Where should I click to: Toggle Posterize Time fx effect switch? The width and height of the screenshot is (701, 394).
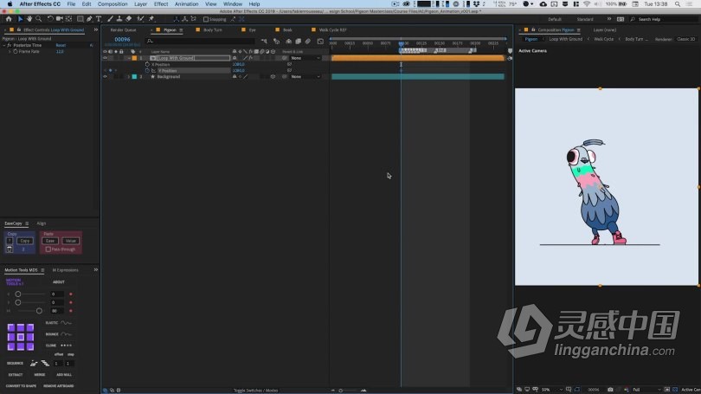[10, 45]
